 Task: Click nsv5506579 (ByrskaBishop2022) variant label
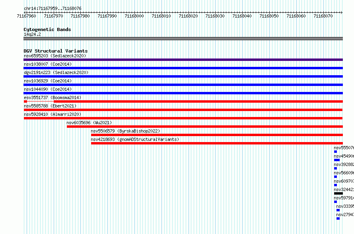click(125, 131)
